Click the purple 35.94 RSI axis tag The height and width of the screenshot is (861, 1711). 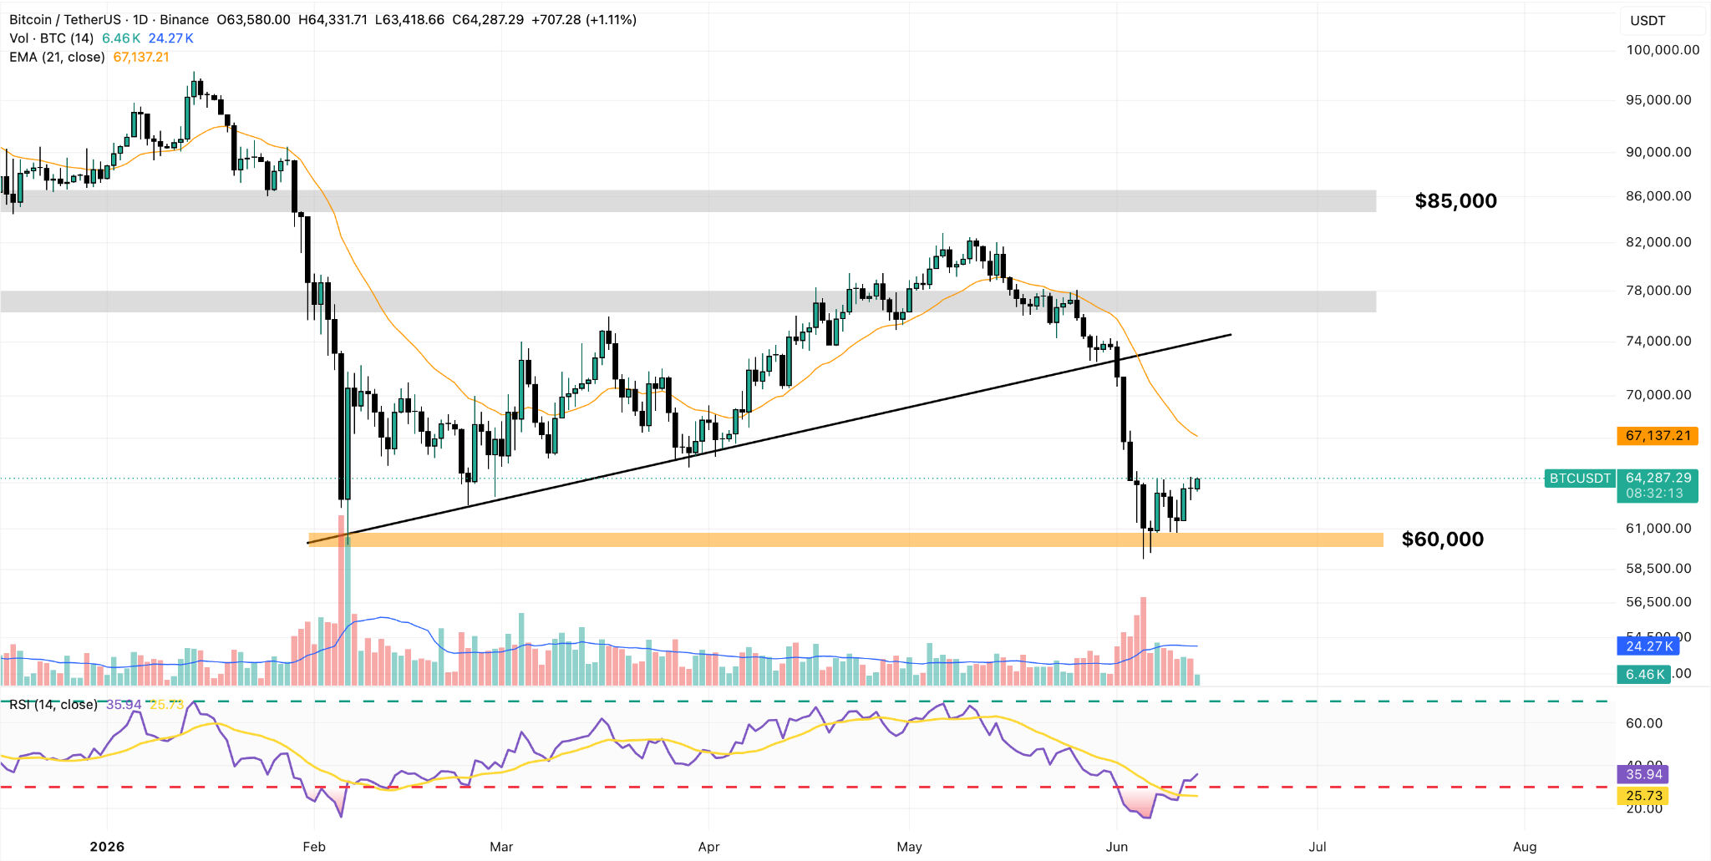pos(1642,774)
